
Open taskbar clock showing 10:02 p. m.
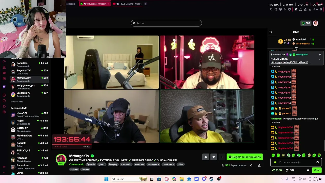[x=313, y=179]
